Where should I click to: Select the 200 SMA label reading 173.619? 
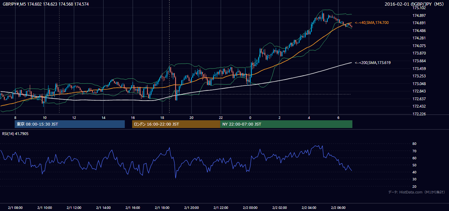[373, 63]
